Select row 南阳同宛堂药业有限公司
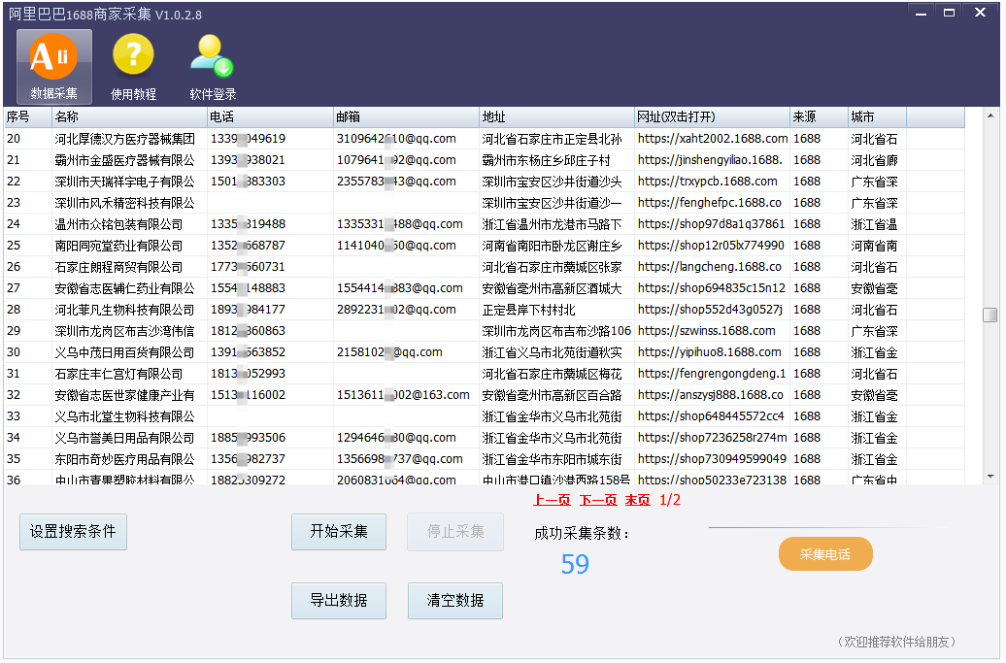This screenshot has width=1006, height=663. [x=485, y=246]
